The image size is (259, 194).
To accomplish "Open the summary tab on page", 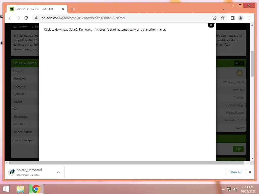I will point(20,26).
